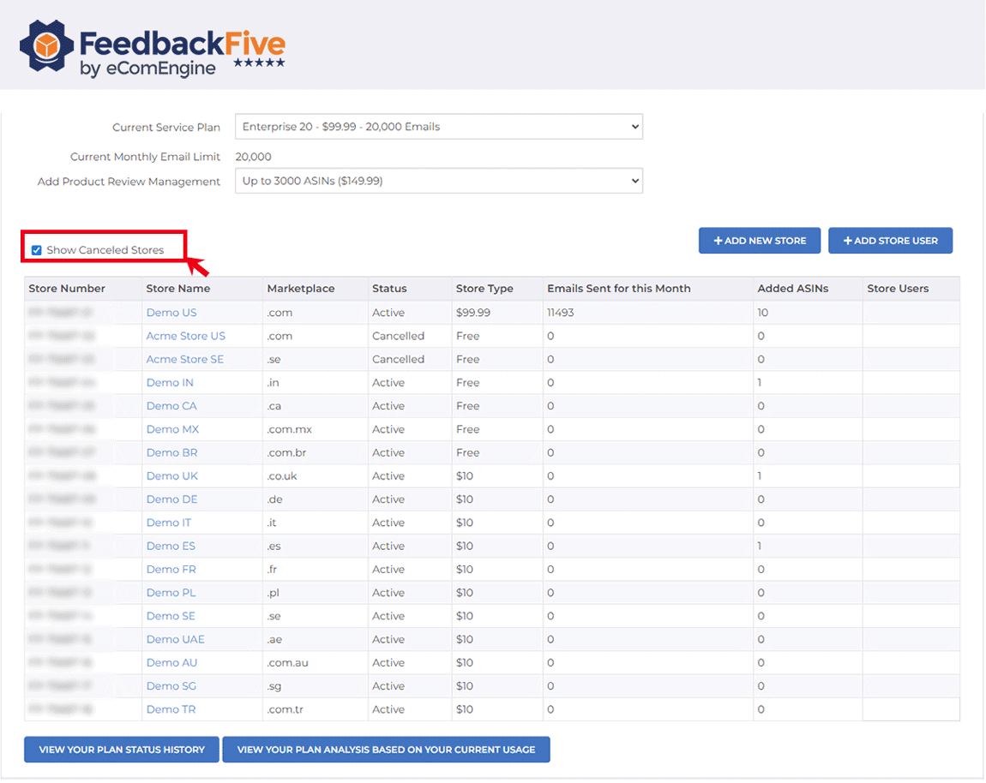The image size is (986, 783).
Task: Uncheck the Show Canceled Stores checkbox
Action: [x=36, y=250]
